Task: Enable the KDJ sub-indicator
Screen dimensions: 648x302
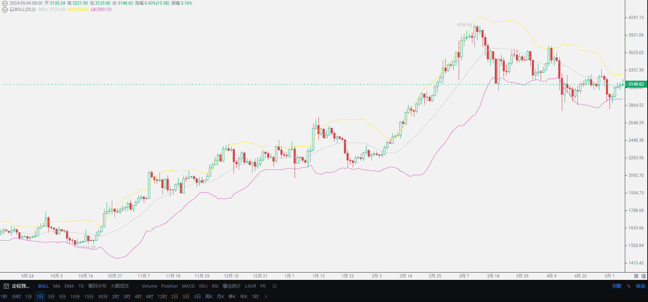Action: [203, 286]
